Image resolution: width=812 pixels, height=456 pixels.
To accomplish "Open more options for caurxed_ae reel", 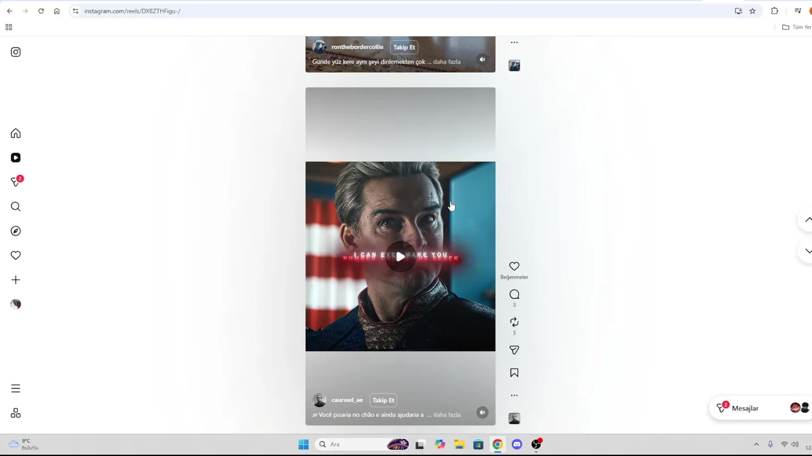I will pyautogui.click(x=514, y=395).
